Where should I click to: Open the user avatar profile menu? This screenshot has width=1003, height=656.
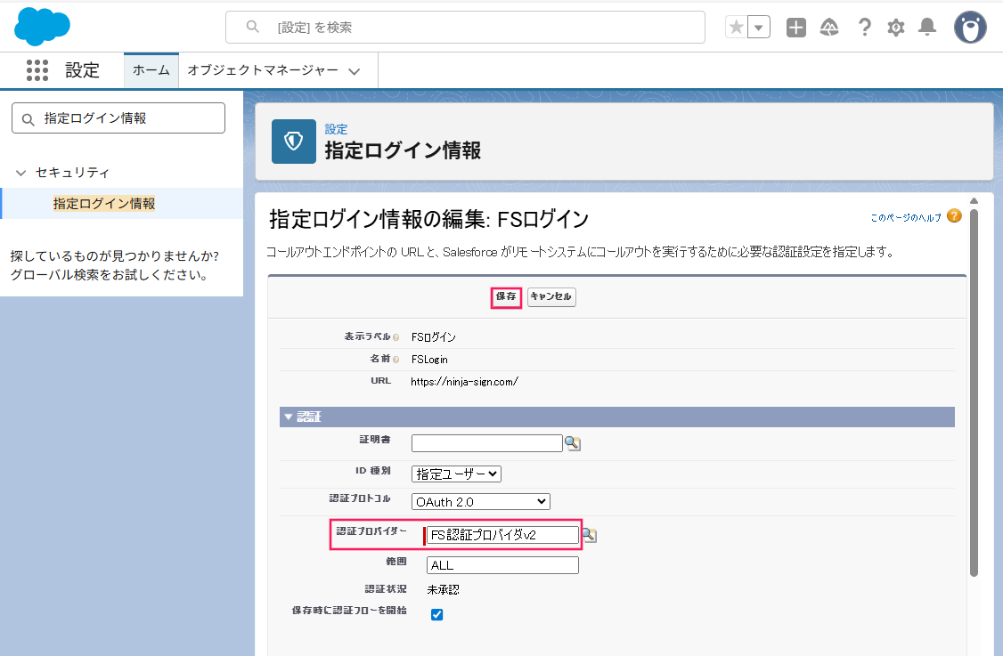[970, 28]
